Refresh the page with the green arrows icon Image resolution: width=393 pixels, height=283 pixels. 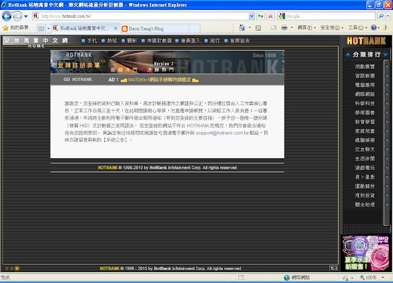(x=260, y=16)
